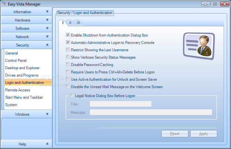Image resolution: width=231 pixels, height=149 pixels.
Task: Minimize the Easy Vista Manager window
Action: 206,4
